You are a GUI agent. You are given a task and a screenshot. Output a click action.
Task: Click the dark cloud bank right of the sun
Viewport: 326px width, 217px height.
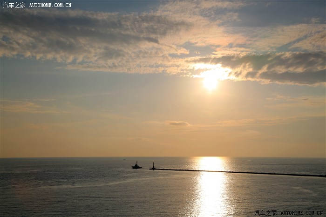(279, 68)
